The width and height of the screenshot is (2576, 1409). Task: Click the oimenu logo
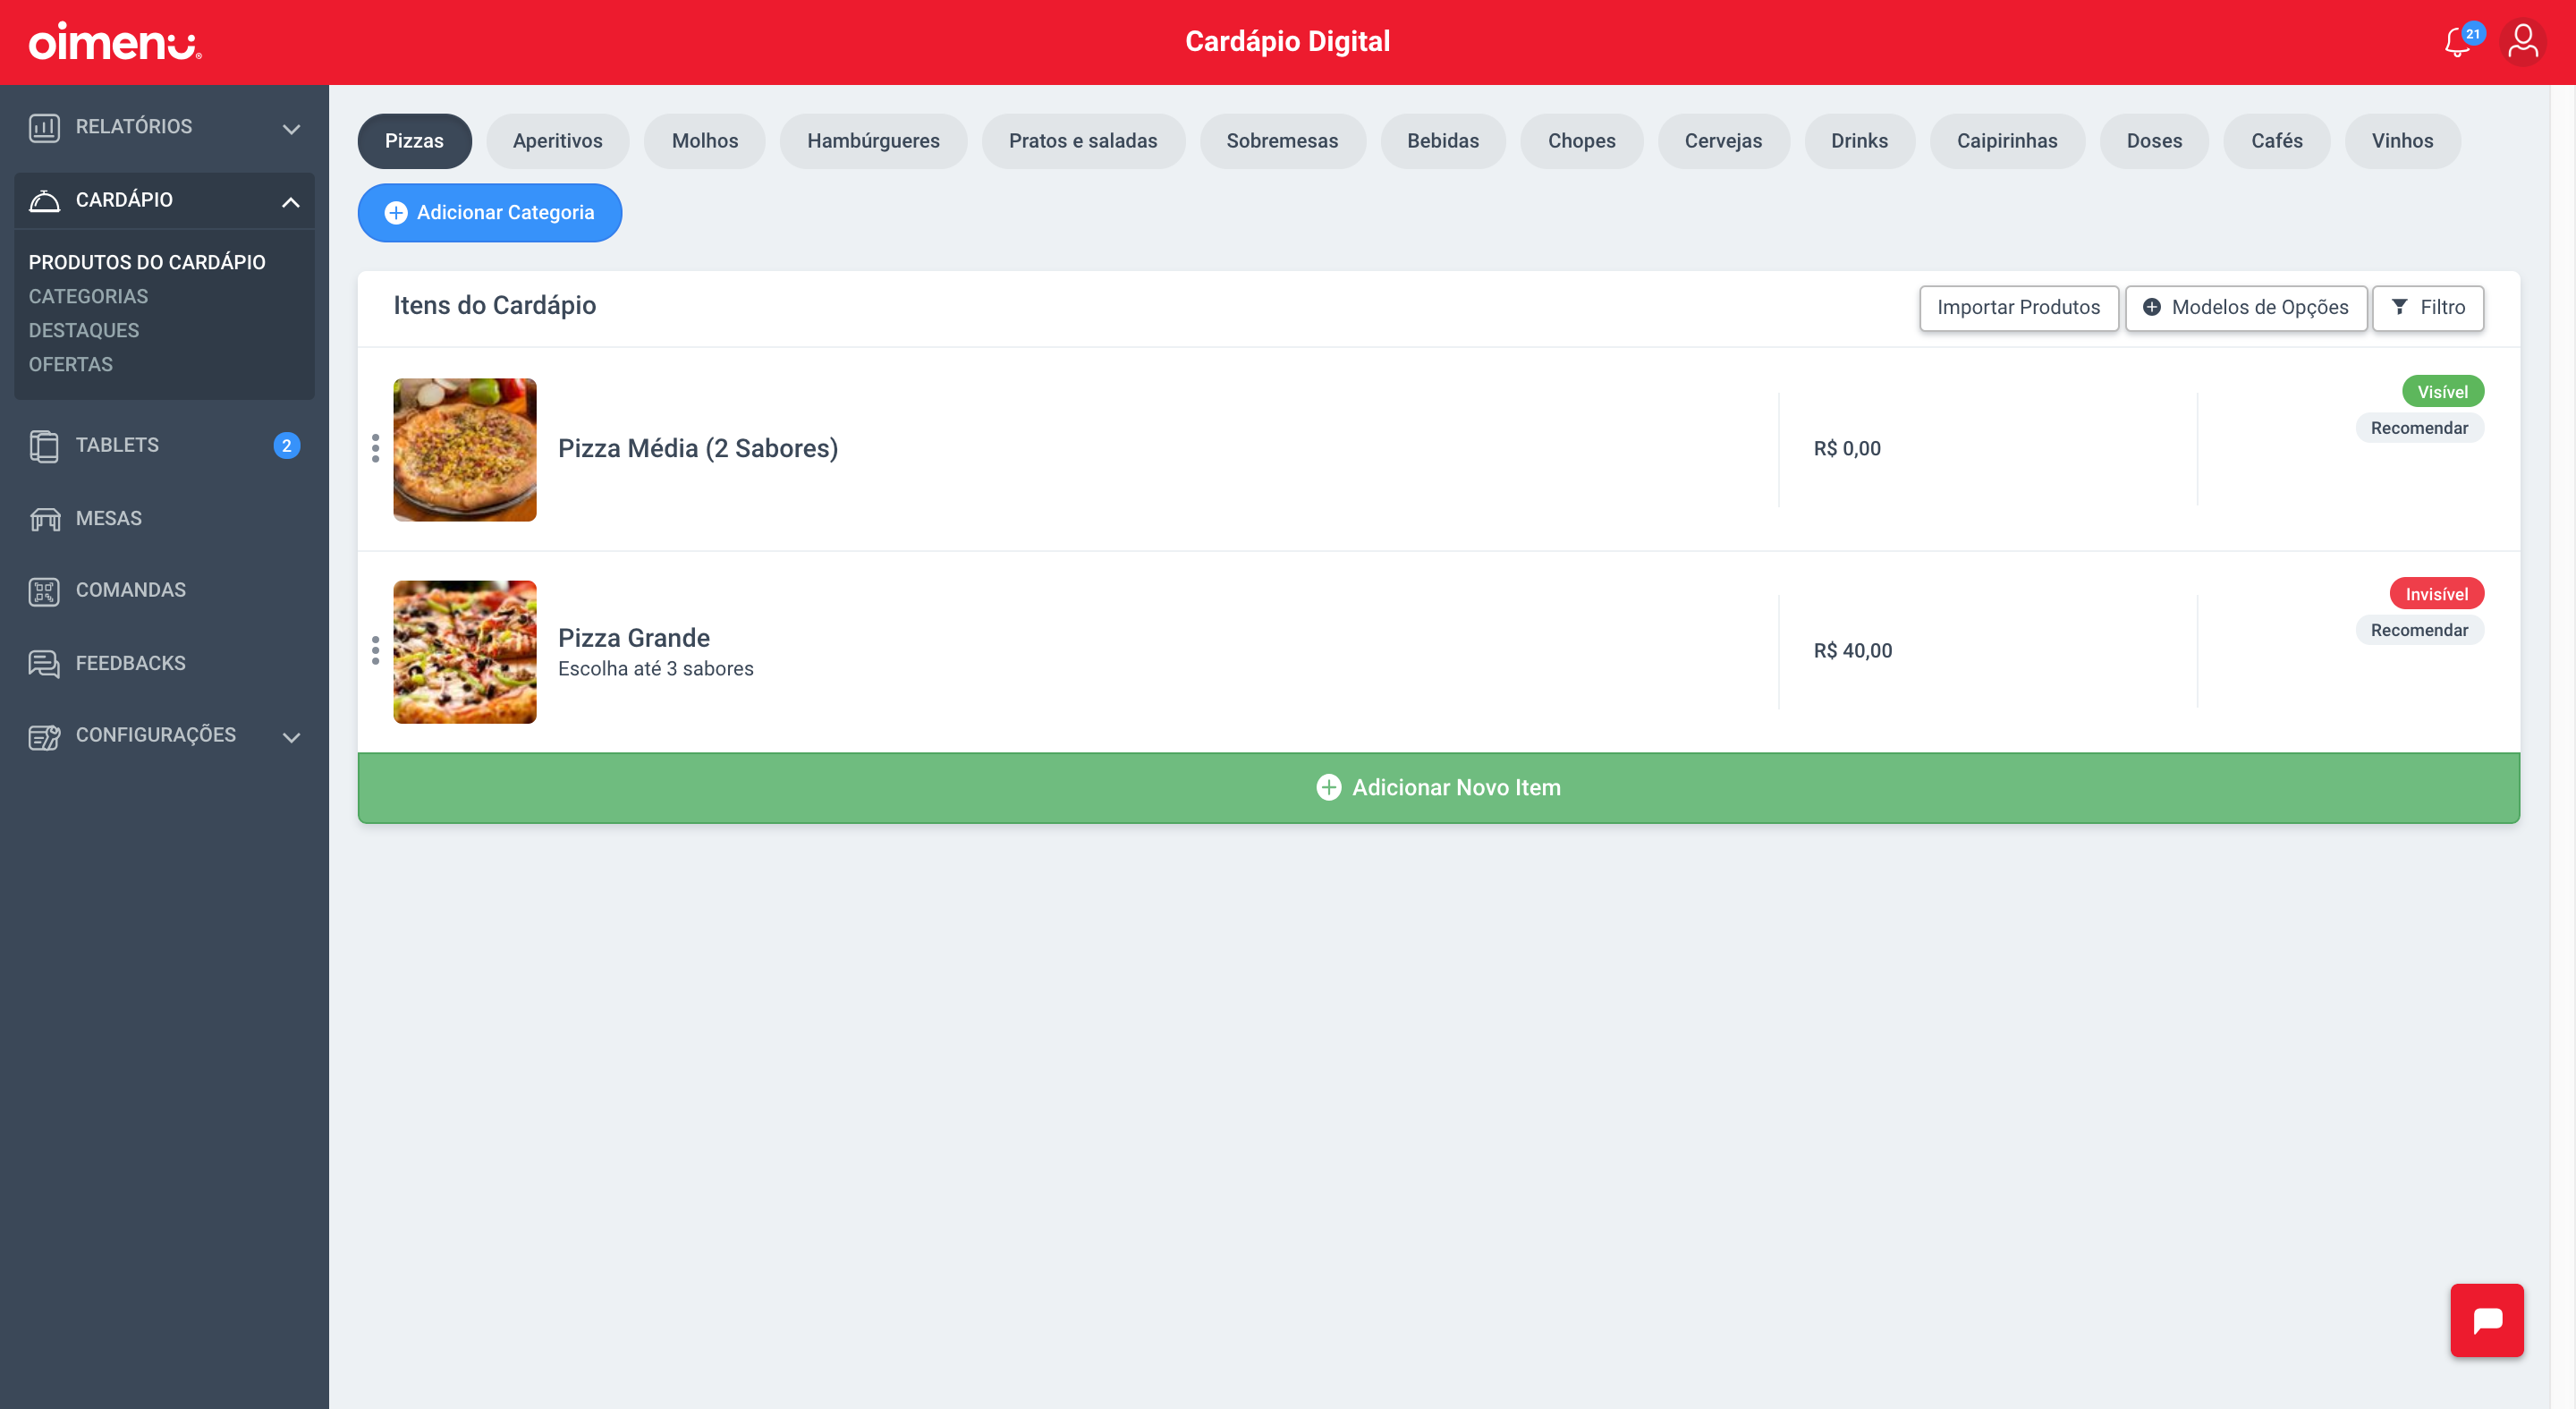click(115, 42)
